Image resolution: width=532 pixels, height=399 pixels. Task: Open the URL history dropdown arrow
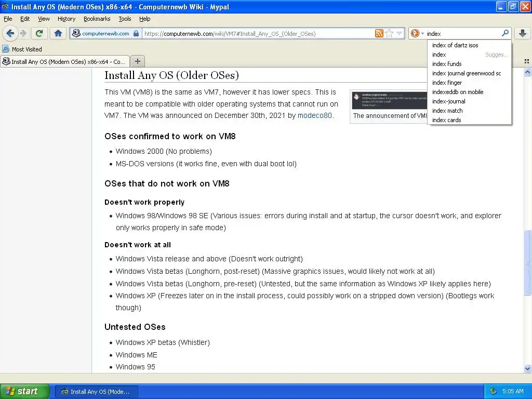click(x=400, y=33)
